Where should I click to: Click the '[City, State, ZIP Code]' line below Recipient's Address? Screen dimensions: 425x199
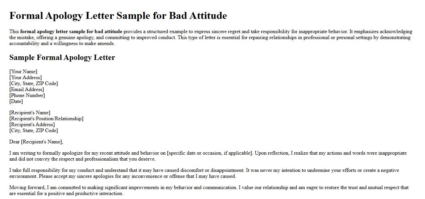click(34, 130)
